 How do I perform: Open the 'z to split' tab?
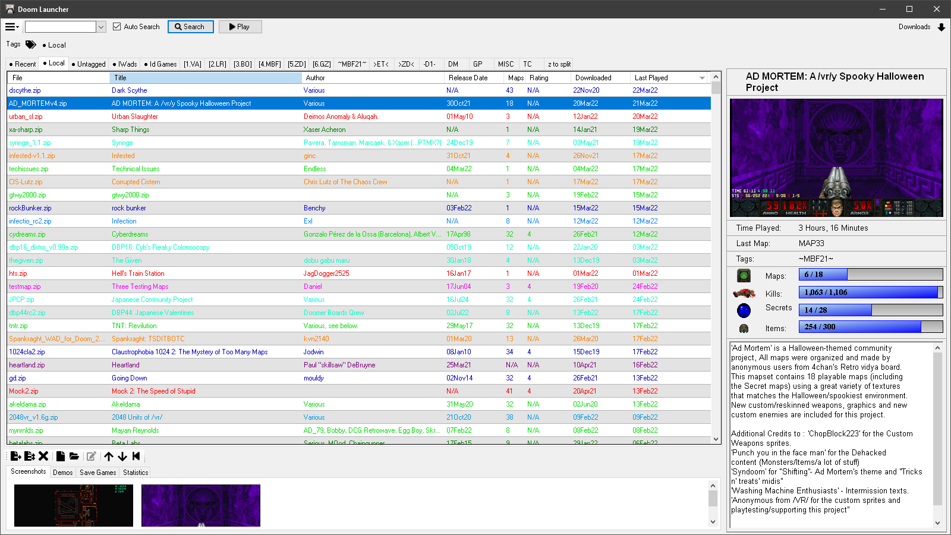coord(559,64)
